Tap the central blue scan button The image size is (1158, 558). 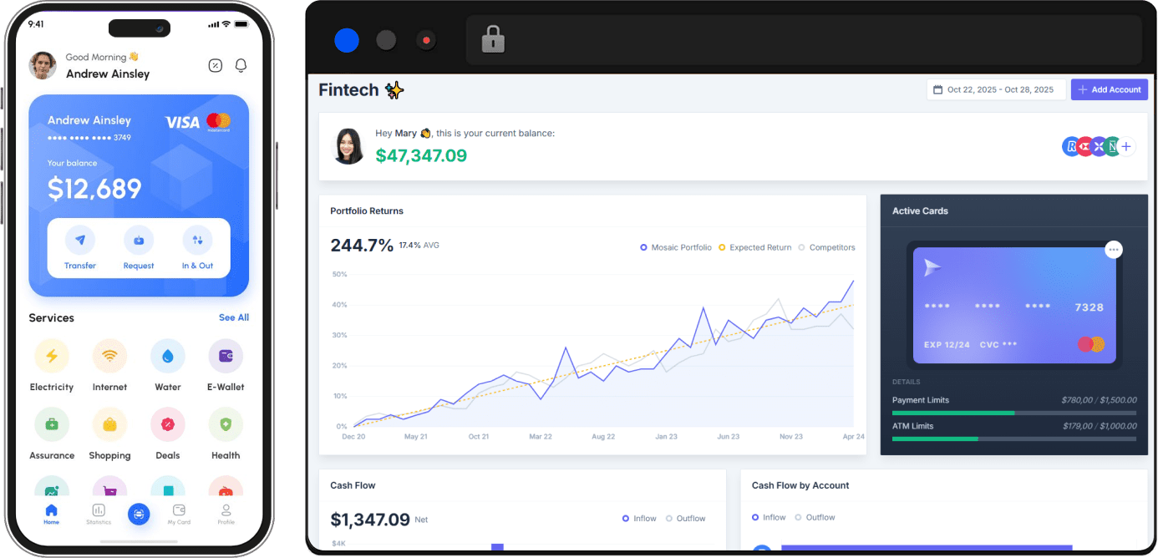coord(139,514)
